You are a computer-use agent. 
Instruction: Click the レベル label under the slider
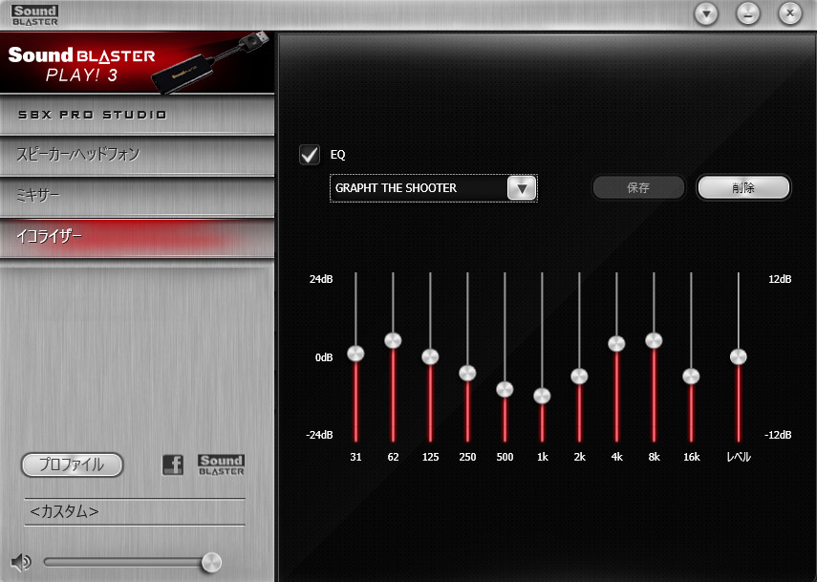pyautogui.click(x=739, y=457)
